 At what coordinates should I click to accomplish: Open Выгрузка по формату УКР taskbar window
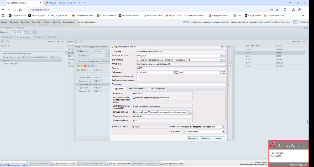[118, 164]
